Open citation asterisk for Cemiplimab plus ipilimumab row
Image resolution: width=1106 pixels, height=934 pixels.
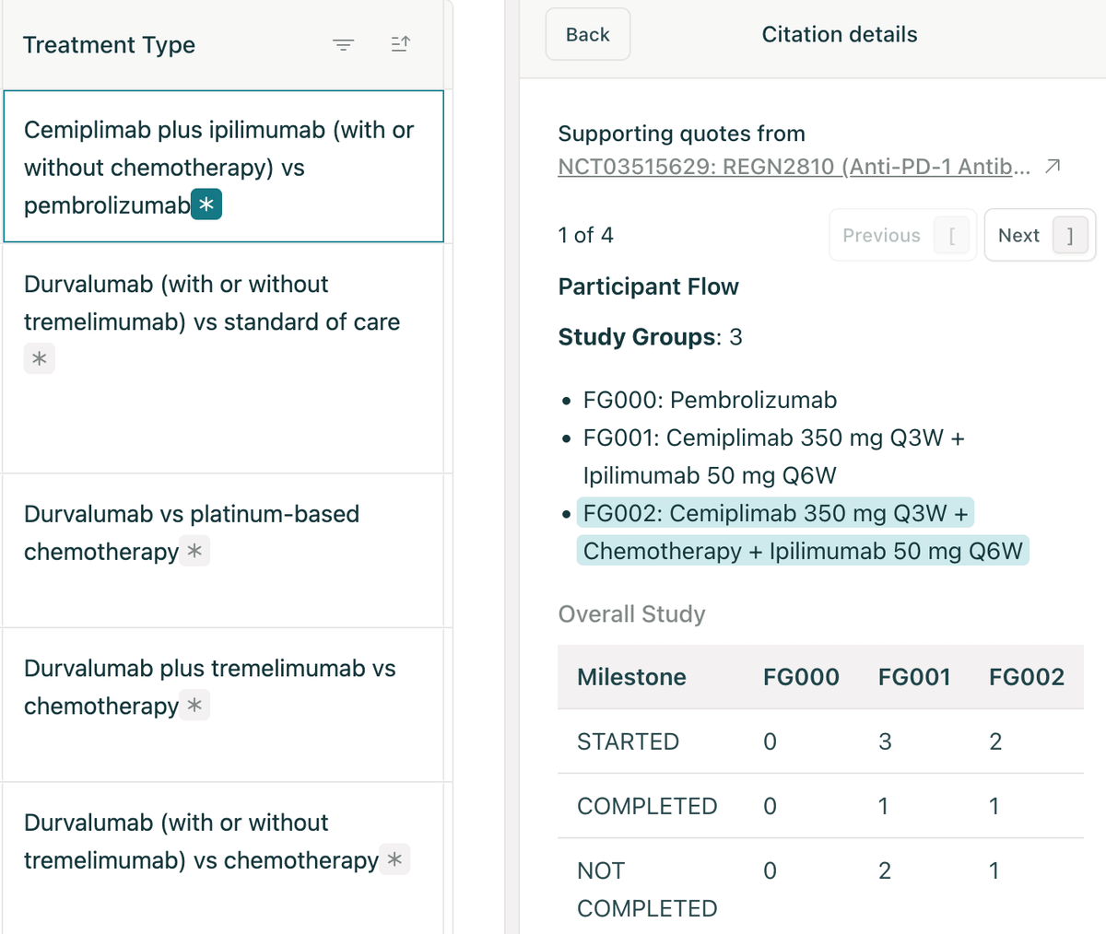pos(206,204)
